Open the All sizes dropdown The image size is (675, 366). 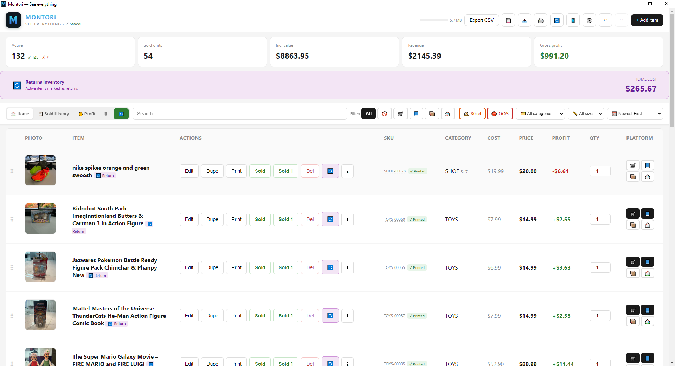tap(586, 114)
